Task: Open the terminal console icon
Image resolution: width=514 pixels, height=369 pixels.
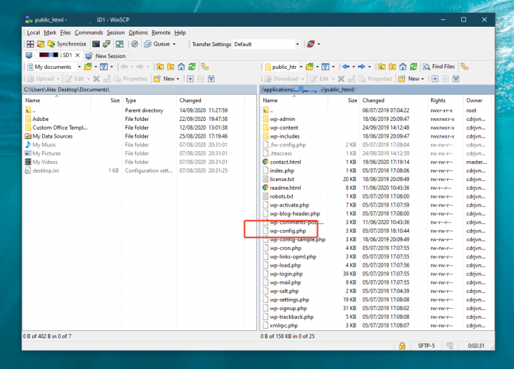Action: pyautogui.click(x=96, y=44)
